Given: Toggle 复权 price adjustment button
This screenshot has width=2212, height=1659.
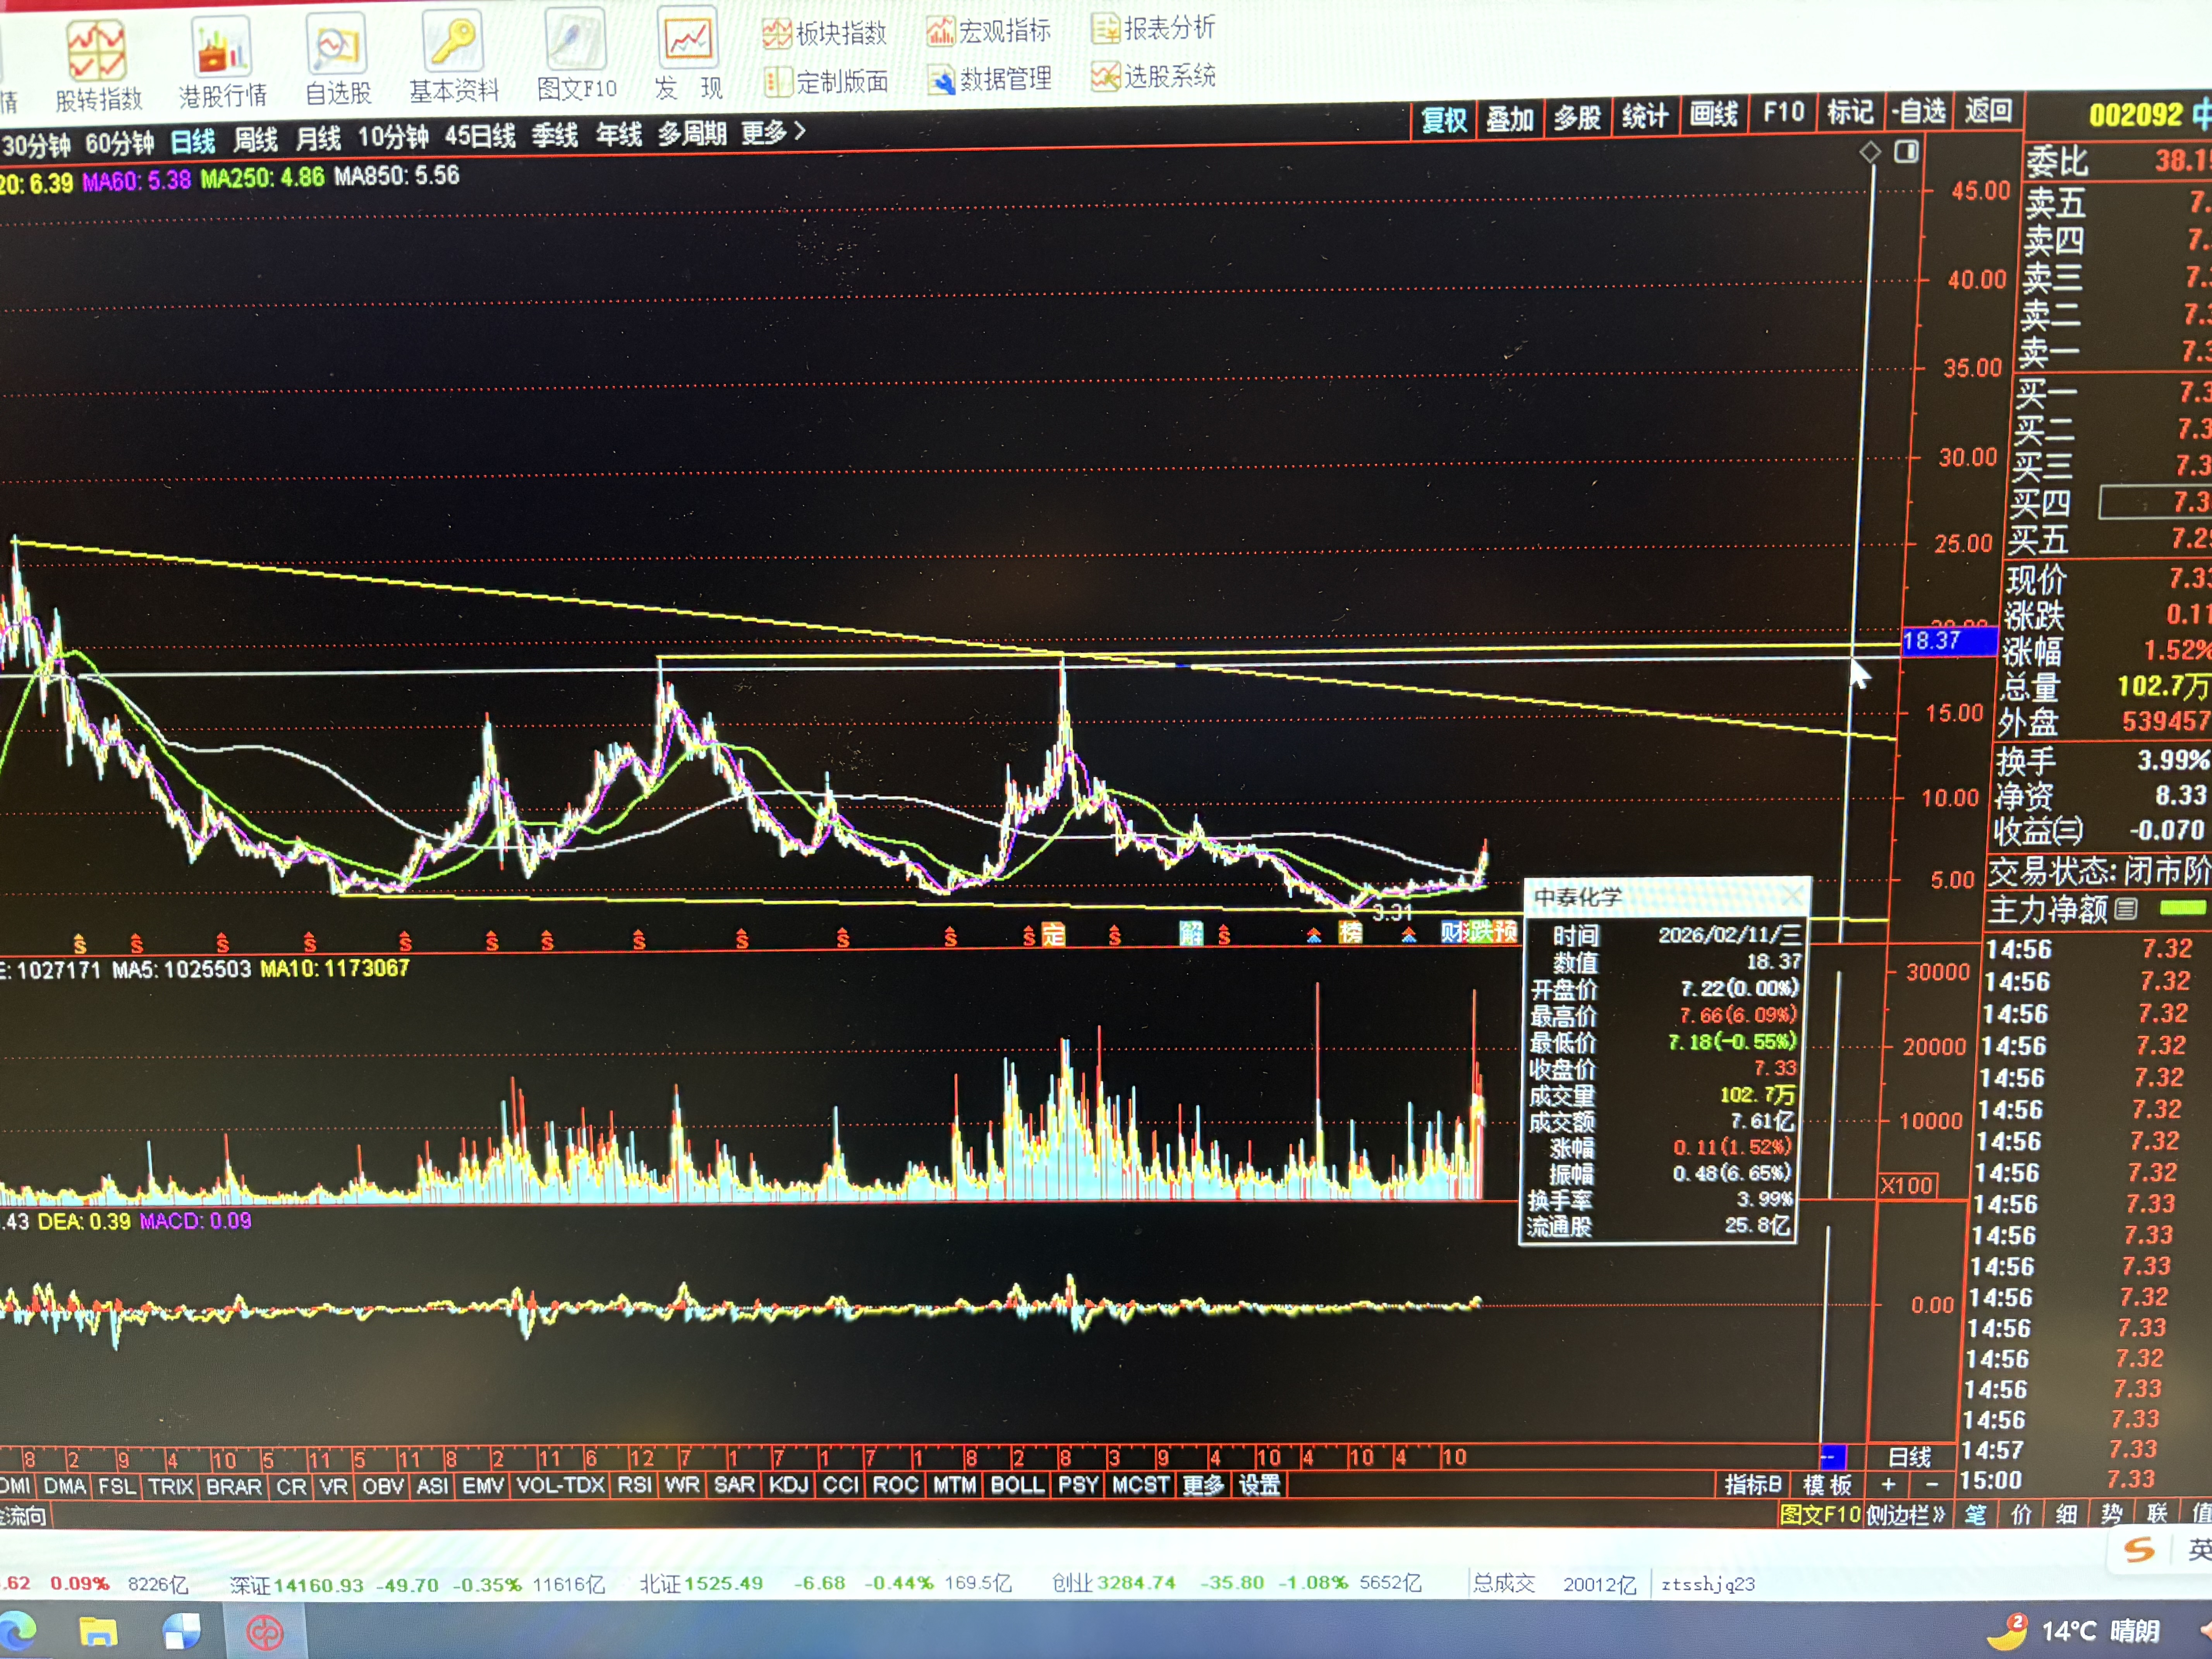Looking at the screenshot, I should (x=1444, y=120).
